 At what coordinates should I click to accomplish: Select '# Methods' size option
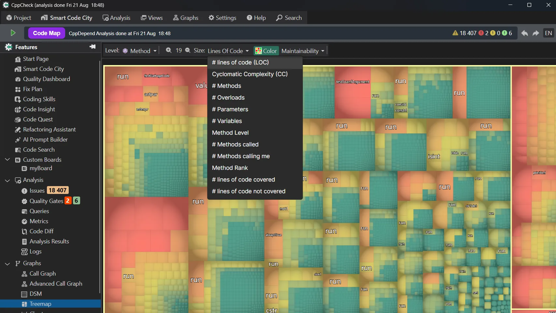(x=255, y=86)
